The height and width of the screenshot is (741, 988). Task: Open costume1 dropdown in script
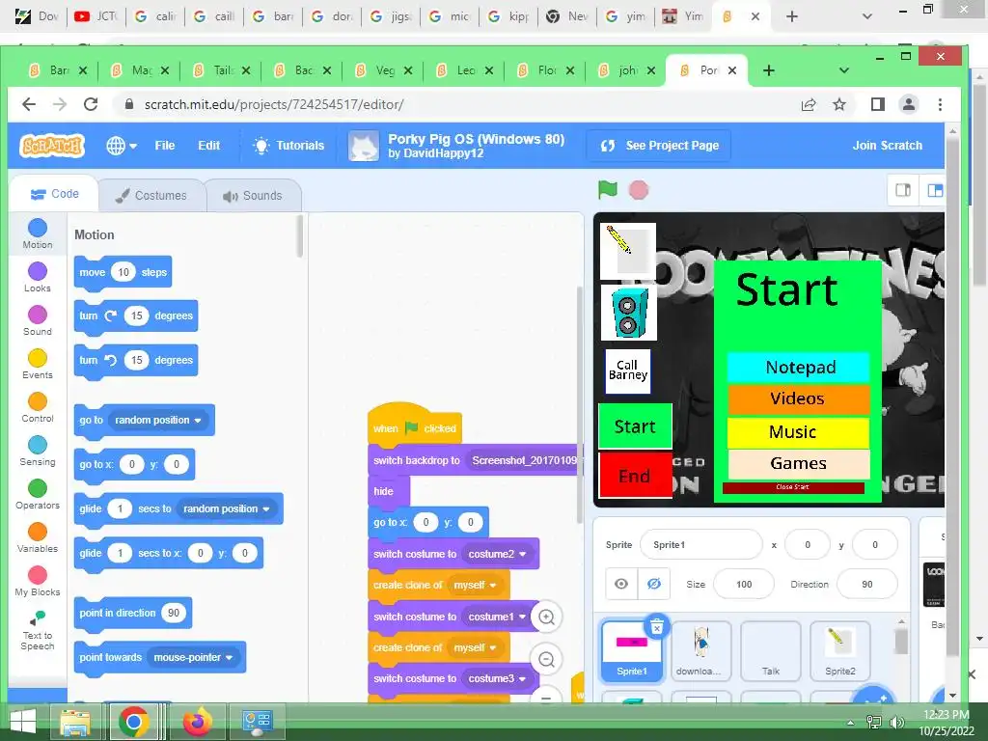497,617
